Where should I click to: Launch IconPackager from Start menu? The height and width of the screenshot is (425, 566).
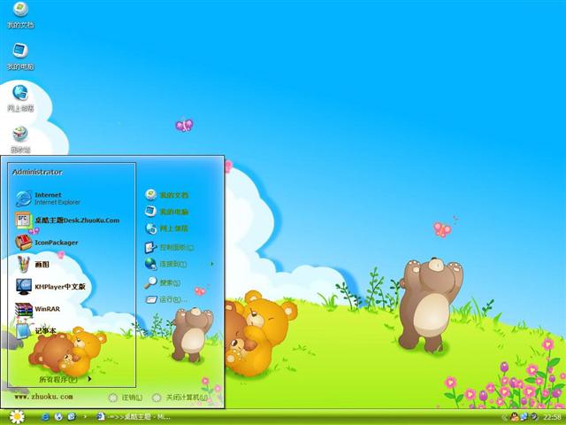pos(47,243)
